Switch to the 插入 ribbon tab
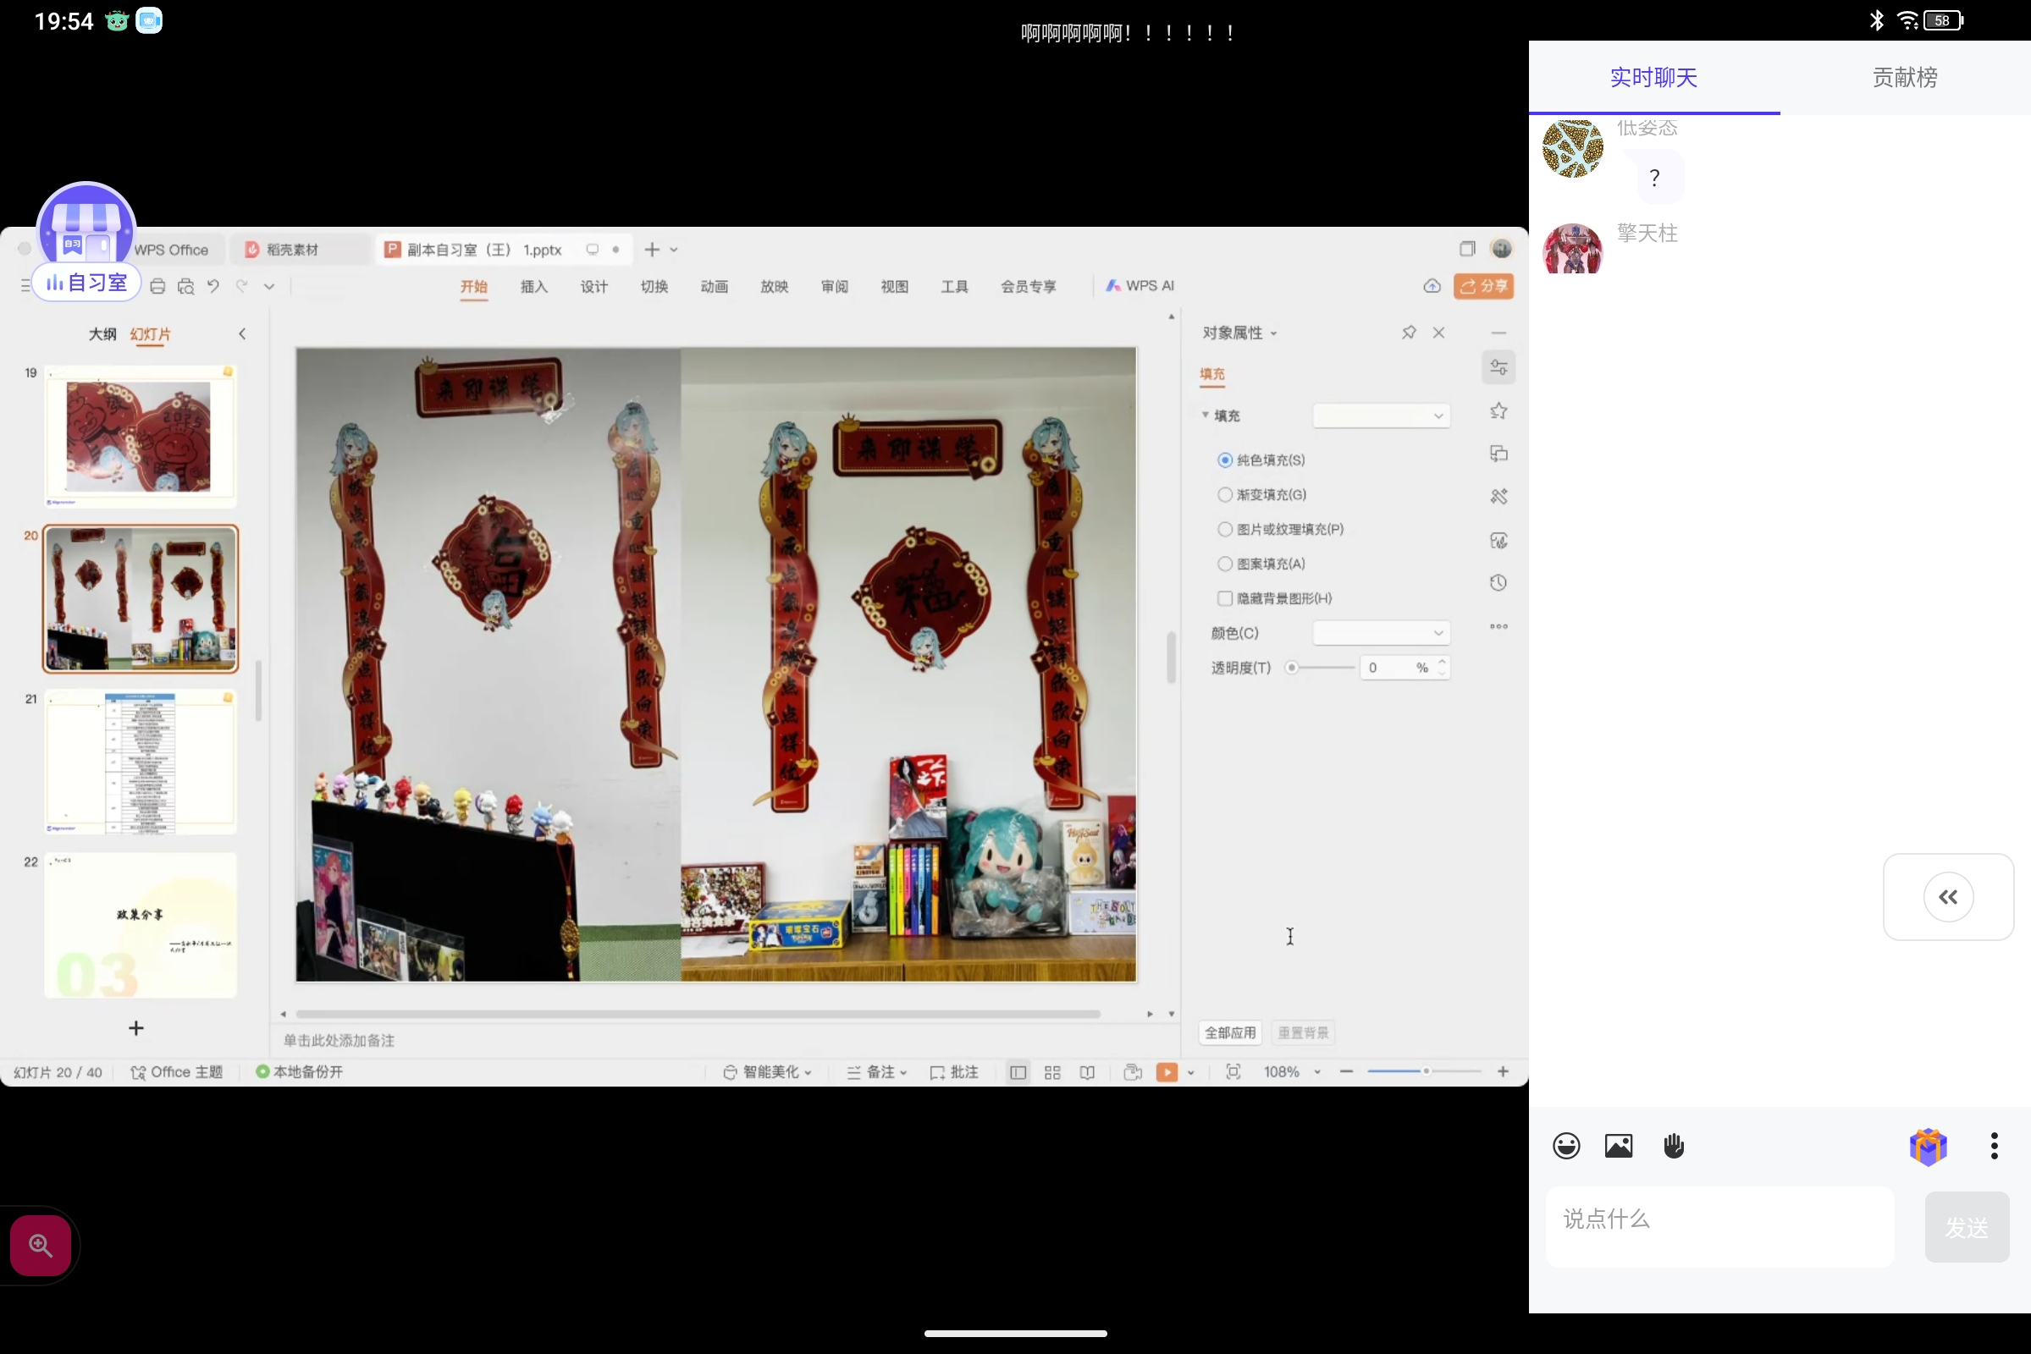2031x1354 pixels. tap(534, 286)
